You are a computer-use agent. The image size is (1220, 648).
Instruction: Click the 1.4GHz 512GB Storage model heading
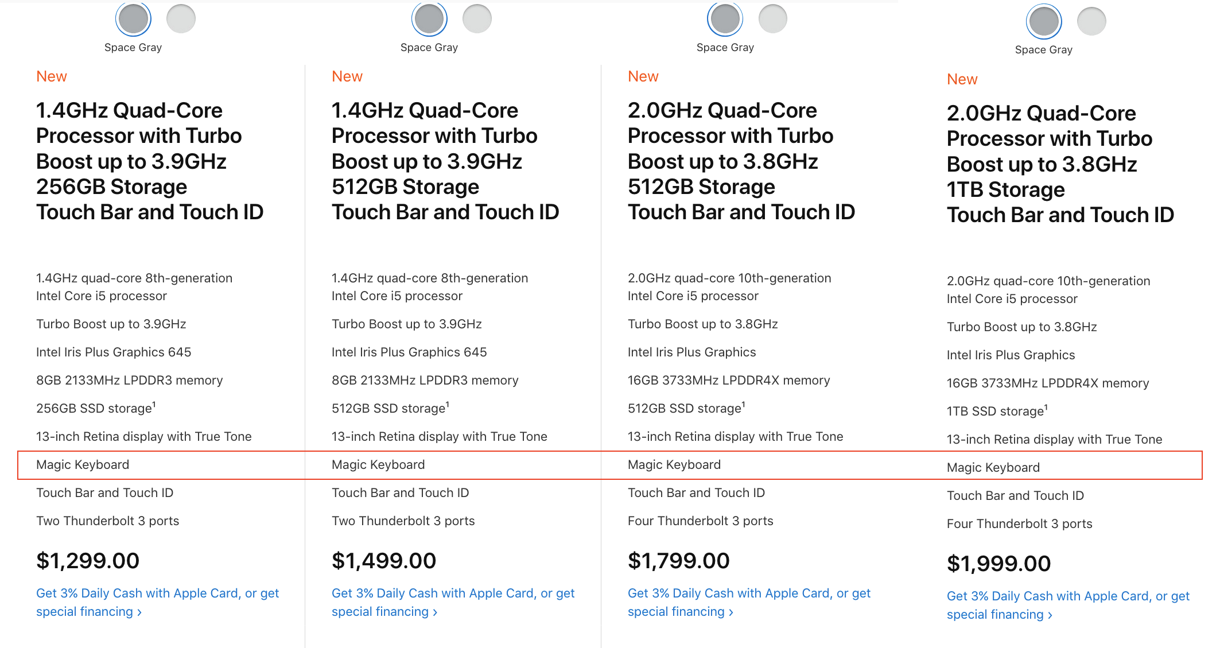click(445, 161)
